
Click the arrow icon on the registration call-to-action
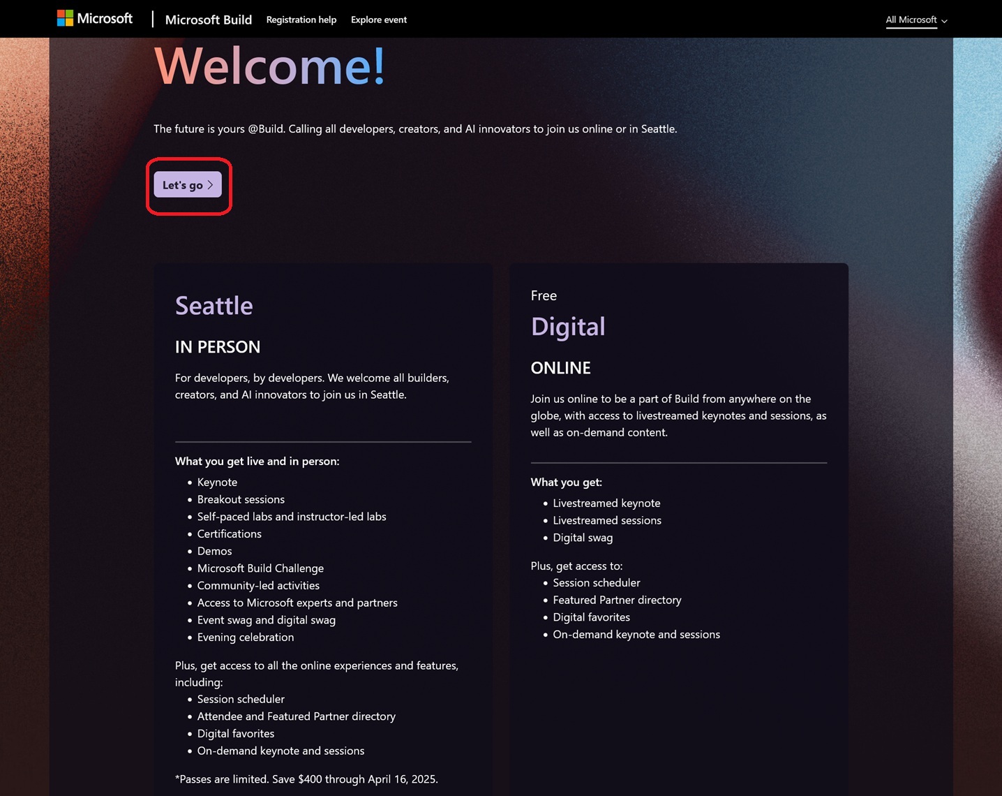[x=211, y=184]
